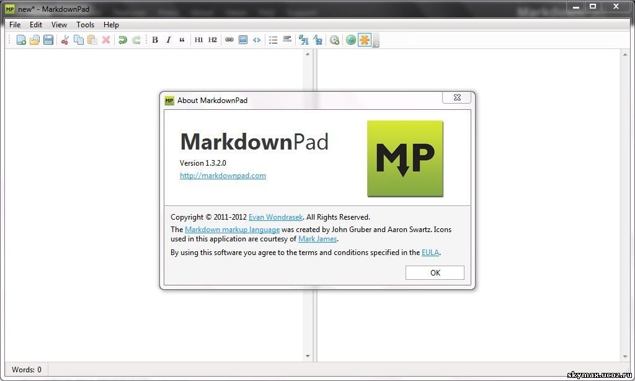
Task: Insert hyperlink using chain icon
Action: (x=229, y=40)
